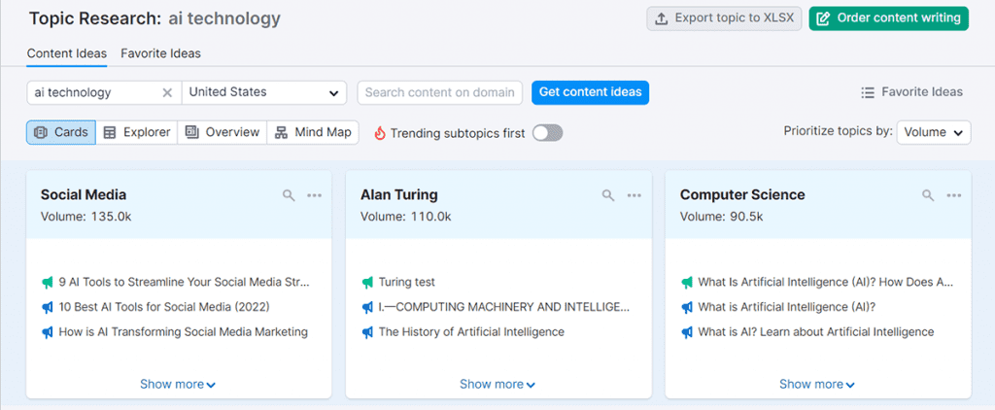Click the Search content on domain field
The height and width of the screenshot is (410, 995).
coord(439,92)
